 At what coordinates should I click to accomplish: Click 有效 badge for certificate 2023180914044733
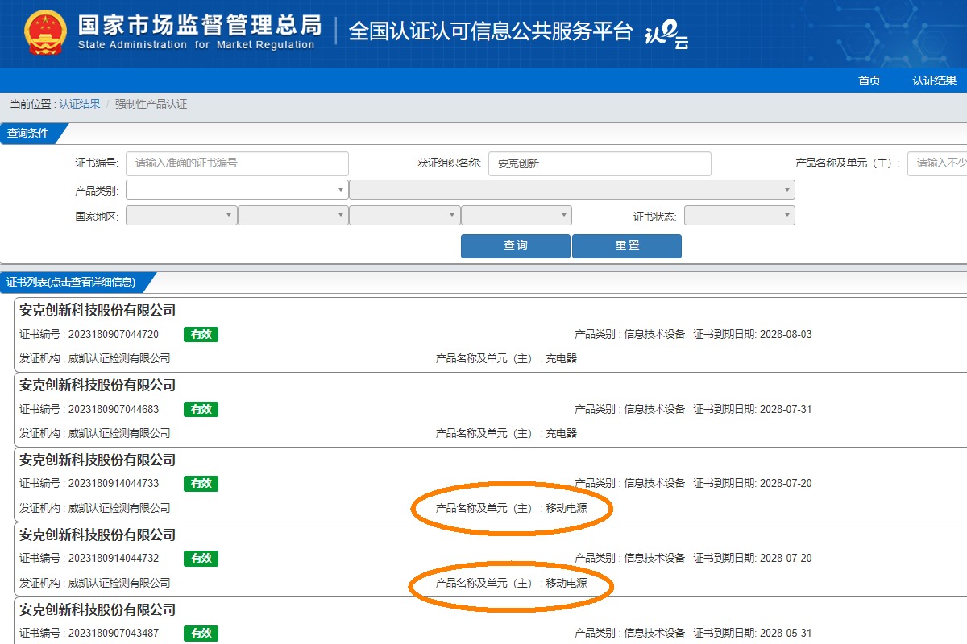[201, 484]
